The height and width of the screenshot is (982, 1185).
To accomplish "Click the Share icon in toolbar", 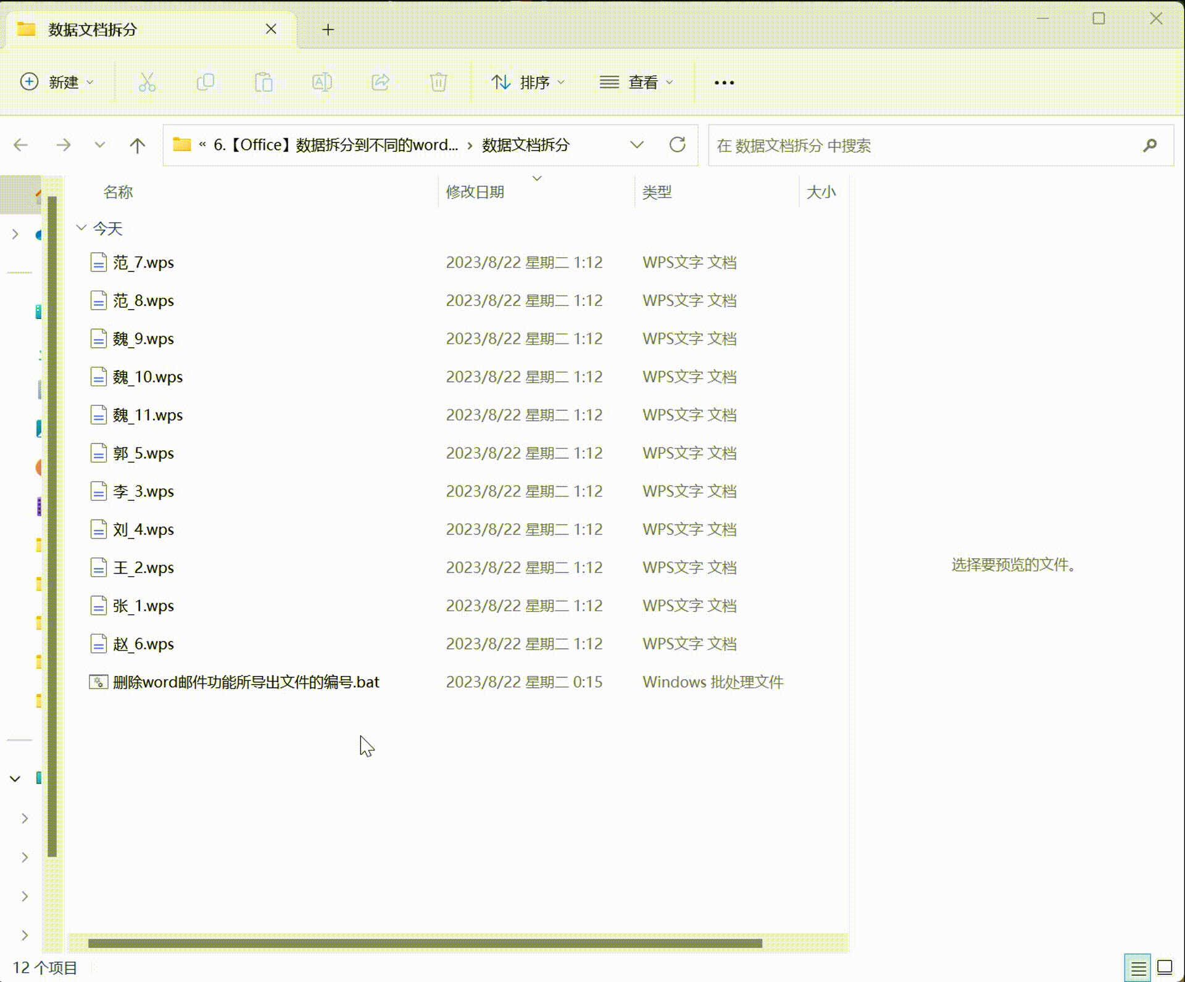I will (x=380, y=82).
